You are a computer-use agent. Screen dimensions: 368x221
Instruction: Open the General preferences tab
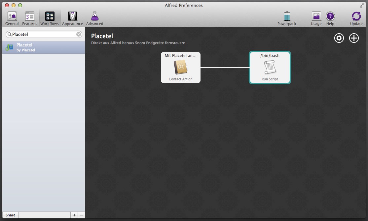[12, 18]
